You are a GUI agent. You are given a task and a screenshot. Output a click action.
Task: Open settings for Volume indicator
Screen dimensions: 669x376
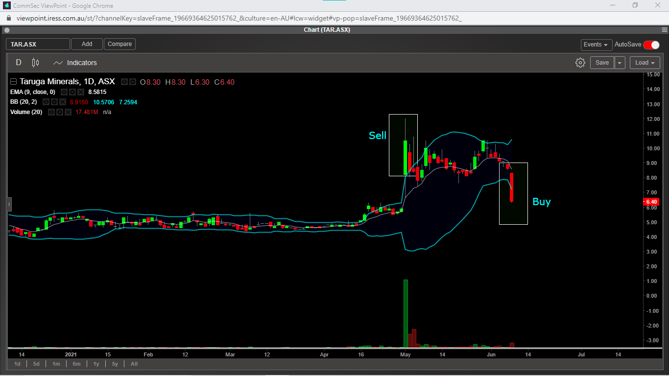click(60, 112)
